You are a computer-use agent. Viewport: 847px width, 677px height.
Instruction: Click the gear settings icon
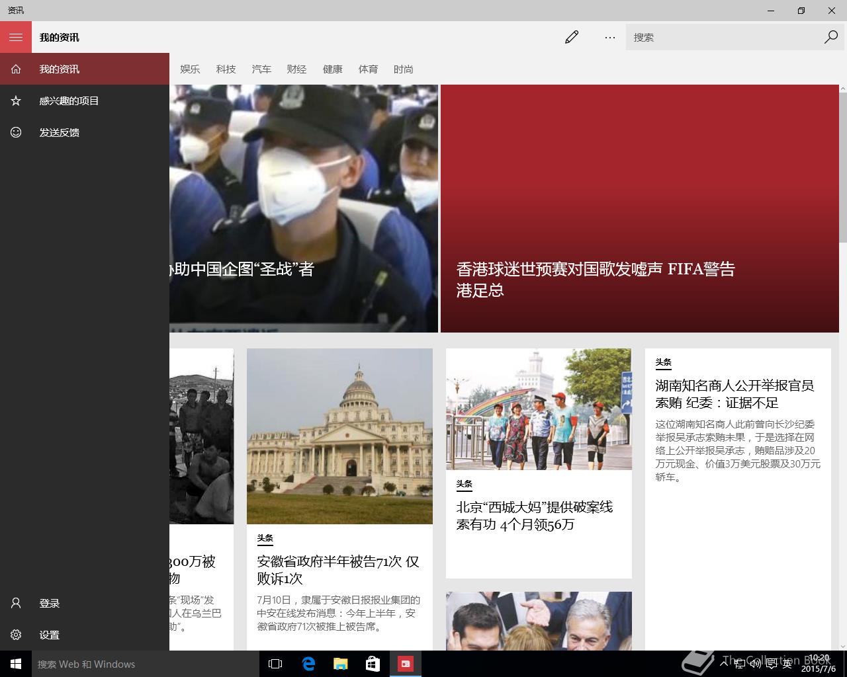point(16,635)
